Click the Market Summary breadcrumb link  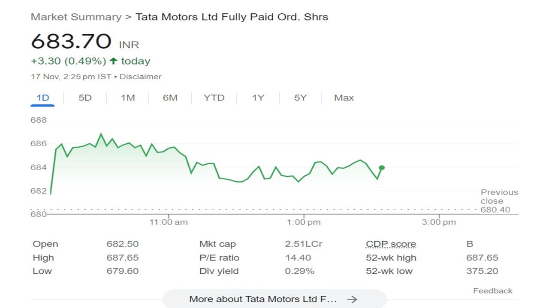tap(76, 17)
